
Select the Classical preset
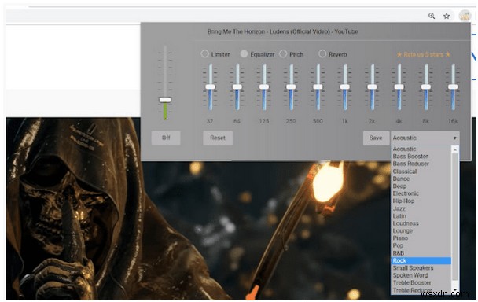click(x=421, y=171)
